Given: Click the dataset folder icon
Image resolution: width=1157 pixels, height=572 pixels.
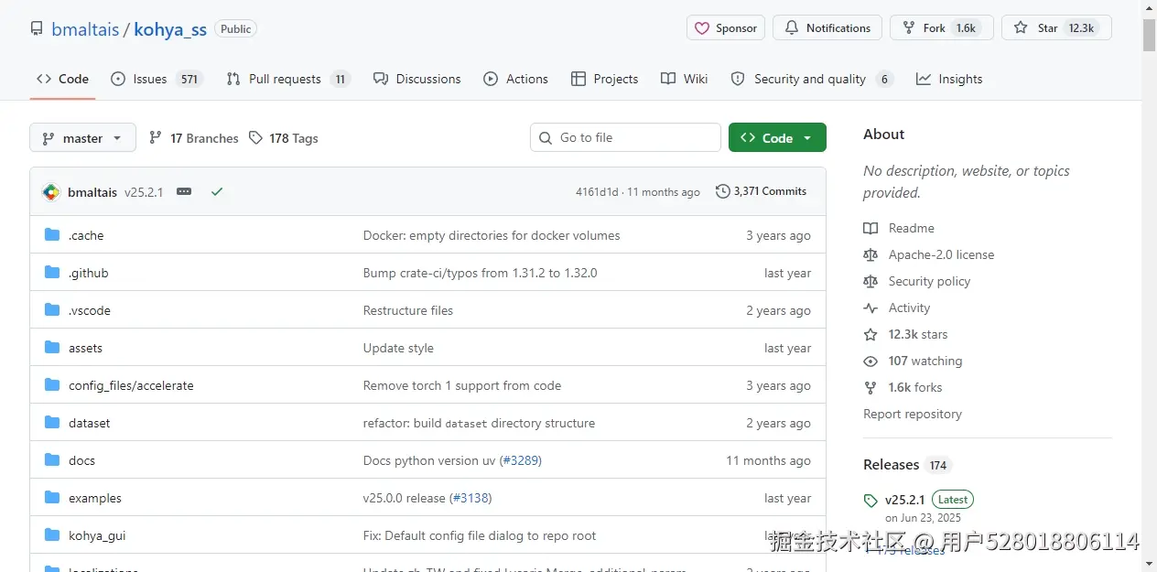Looking at the screenshot, I should pyautogui.click(x=52, y=423).
